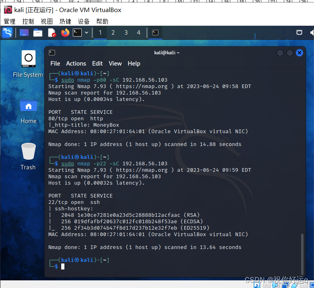Open the file manager panel icon
The height and width of the screenshot is (288, 314).
click(x=38, y=33)
